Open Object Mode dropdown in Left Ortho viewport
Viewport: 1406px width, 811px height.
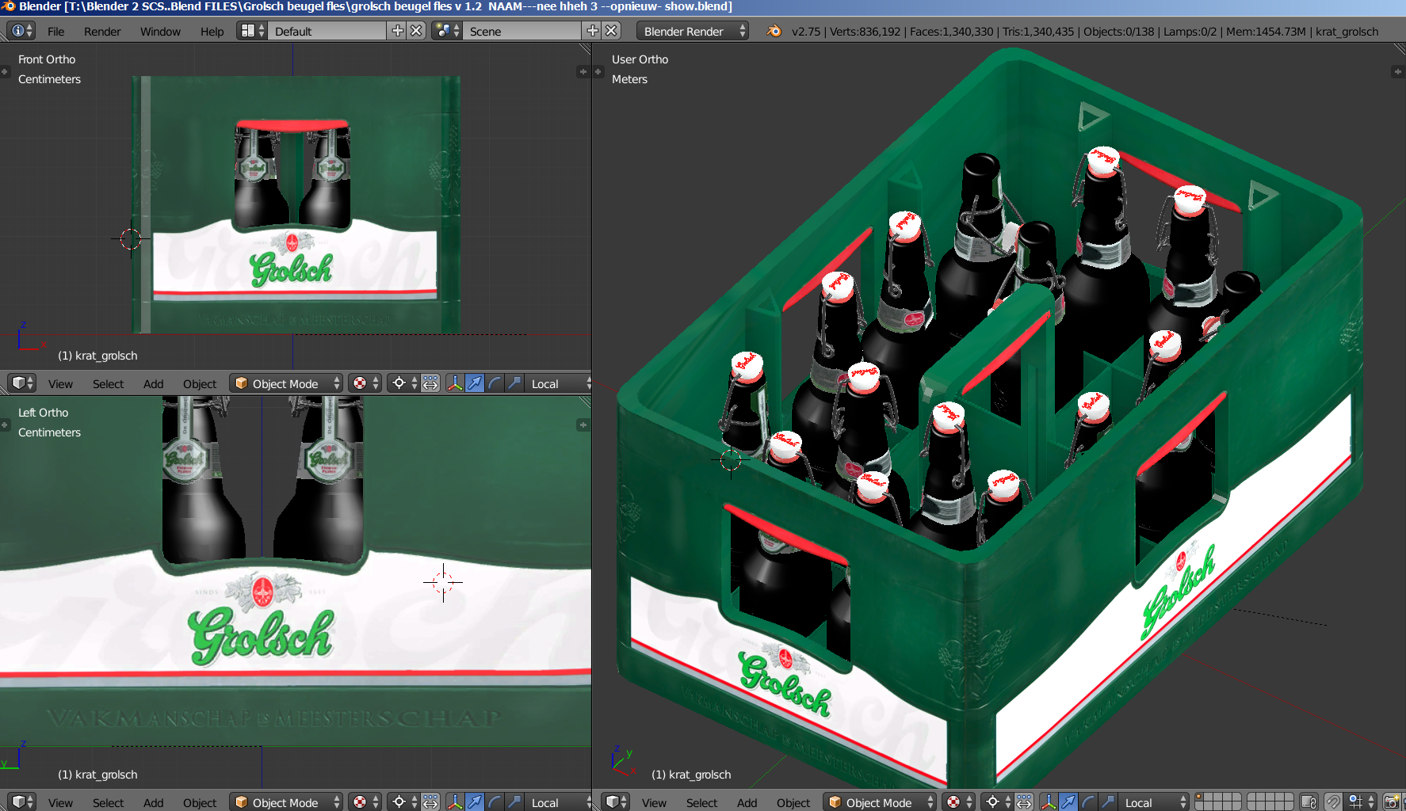click(x=286, y=802)
